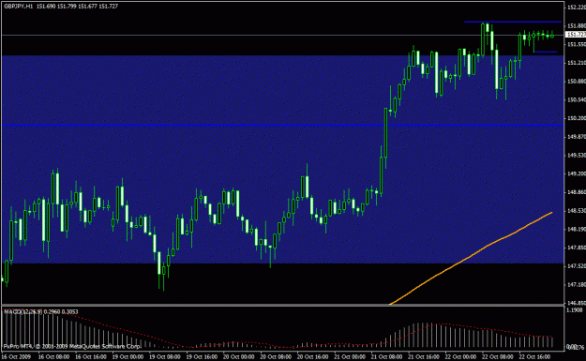Click the 149.87 price axis label
Viewport: 586px width, 361px height.
577,137
